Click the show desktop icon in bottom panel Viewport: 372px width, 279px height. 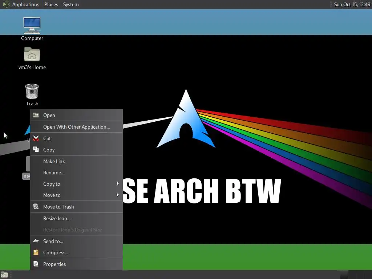pyautogui.click(x=4, y=275)
